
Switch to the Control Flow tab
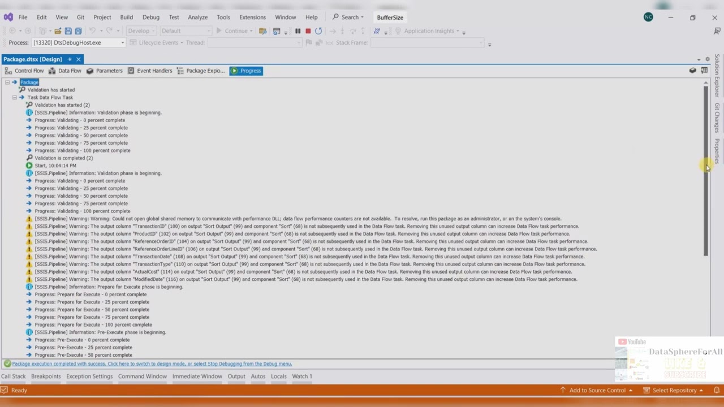point(24,71)
